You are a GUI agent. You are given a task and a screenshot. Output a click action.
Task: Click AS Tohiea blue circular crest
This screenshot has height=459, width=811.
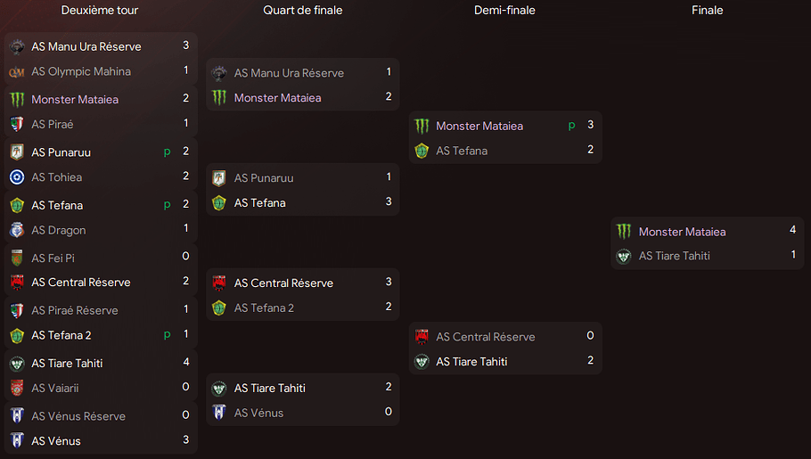pos(17,177)
